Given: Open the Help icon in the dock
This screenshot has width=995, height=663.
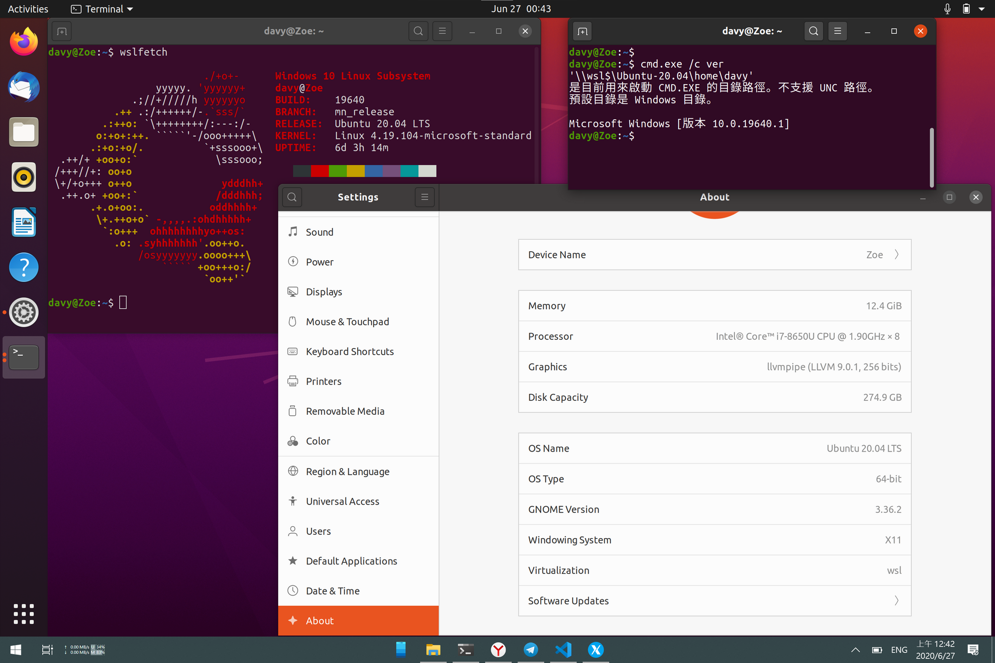Looking at the screenshot, I should point(23,267).
